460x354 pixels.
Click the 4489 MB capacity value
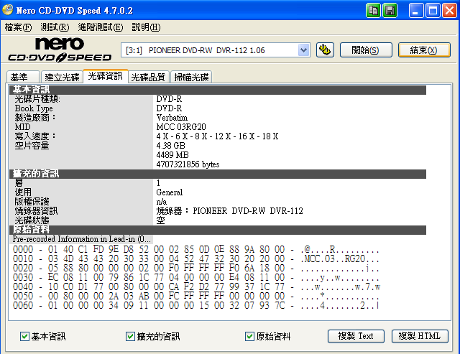pyautogui.click(x=172, y=155)
